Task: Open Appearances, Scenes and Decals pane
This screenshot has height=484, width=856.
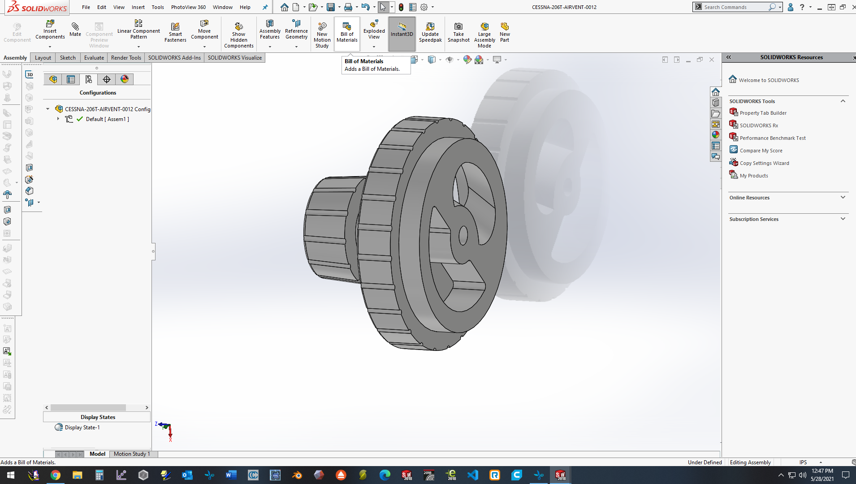Action: pyautogui.click(x=716, y=135)
